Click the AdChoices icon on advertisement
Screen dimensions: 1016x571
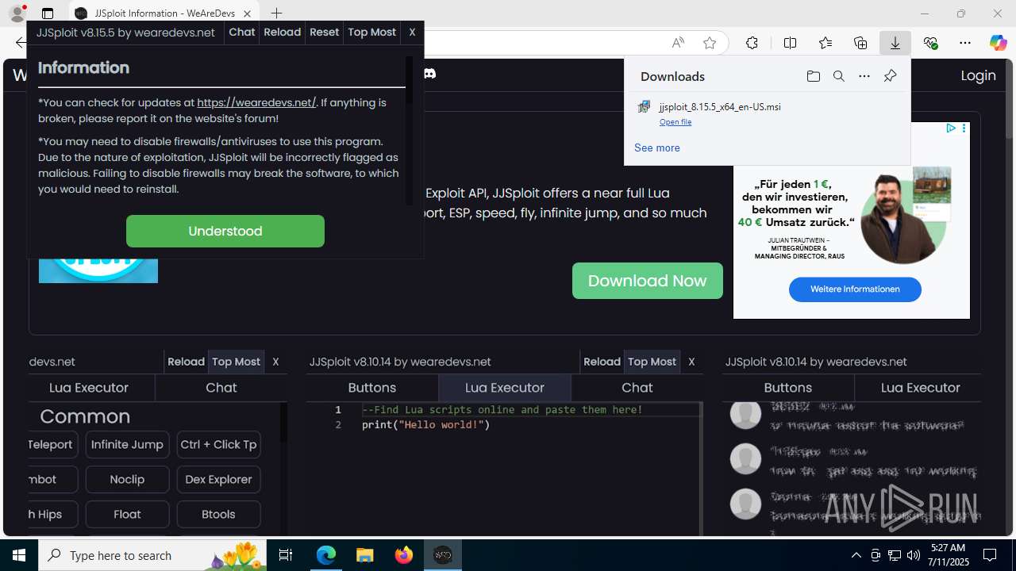(x=950, y=128)
